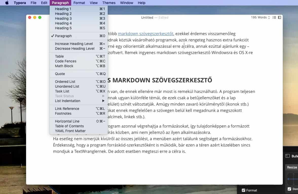Open the Format menu

[79, 3]
